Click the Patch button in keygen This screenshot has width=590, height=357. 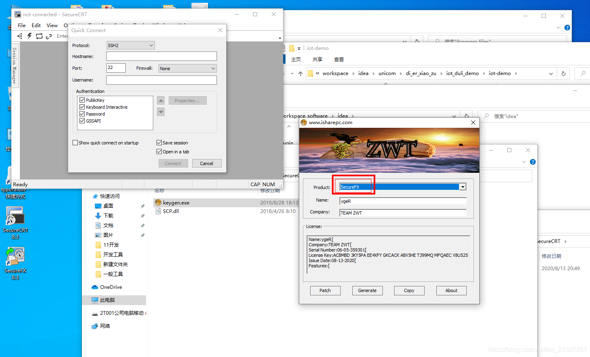coord(325,290)
